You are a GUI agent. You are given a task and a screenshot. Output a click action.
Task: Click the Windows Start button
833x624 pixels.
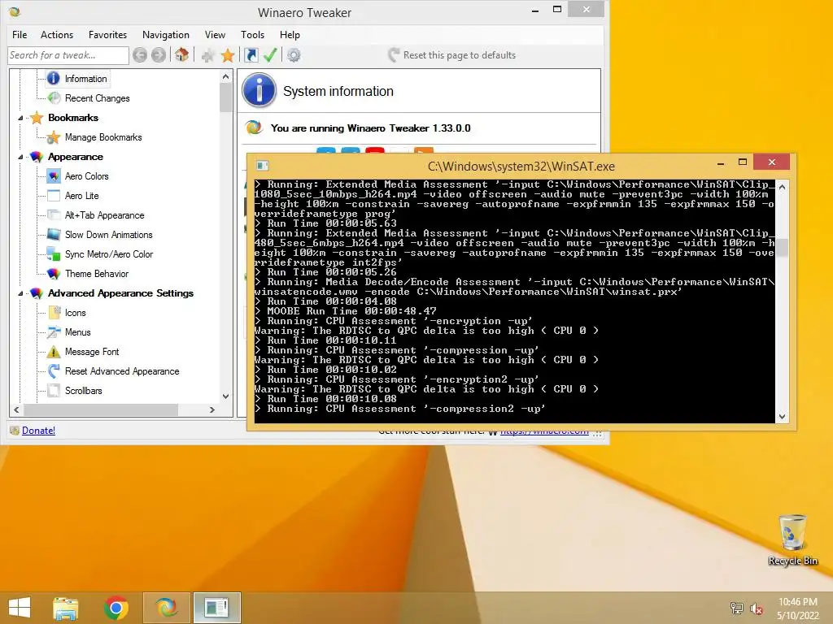point(20,608)
